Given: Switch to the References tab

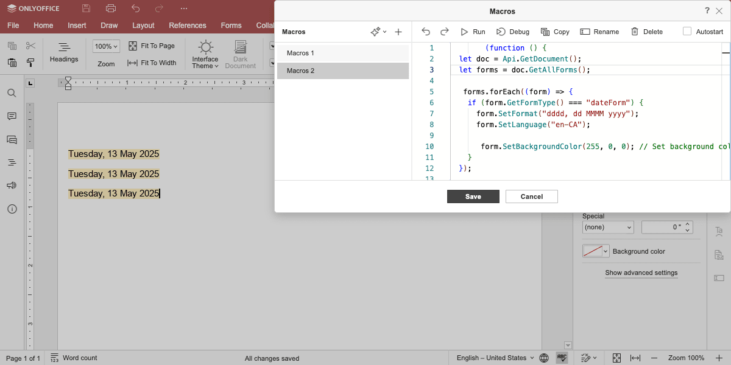Looking at the screenshot, I should pos(188,26).
